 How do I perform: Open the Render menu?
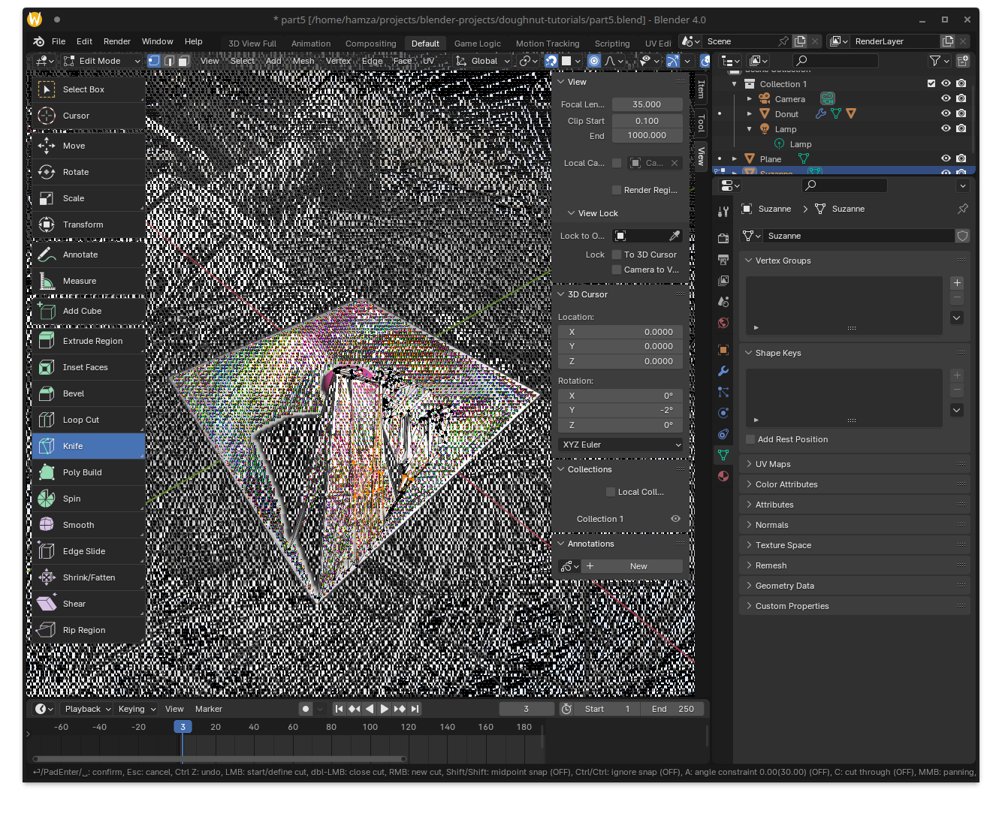pos(117,41)
